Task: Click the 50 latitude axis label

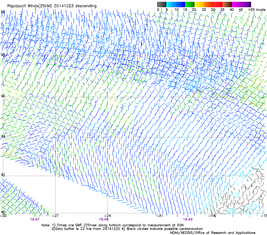Action: [3, 12]
